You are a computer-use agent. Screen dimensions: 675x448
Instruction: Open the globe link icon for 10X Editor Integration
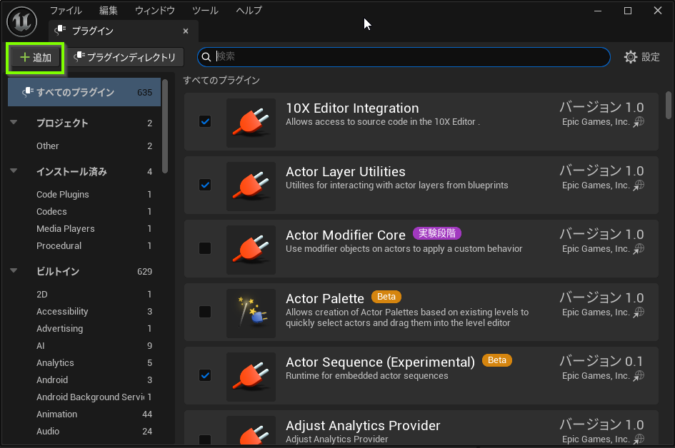[639, 122]
